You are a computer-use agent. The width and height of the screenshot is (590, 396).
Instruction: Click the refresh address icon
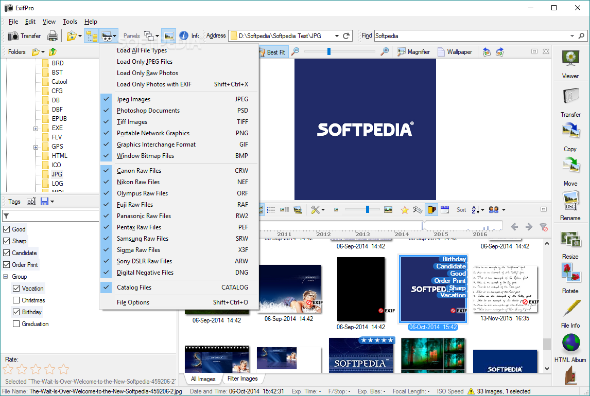[x=346, y=35]
